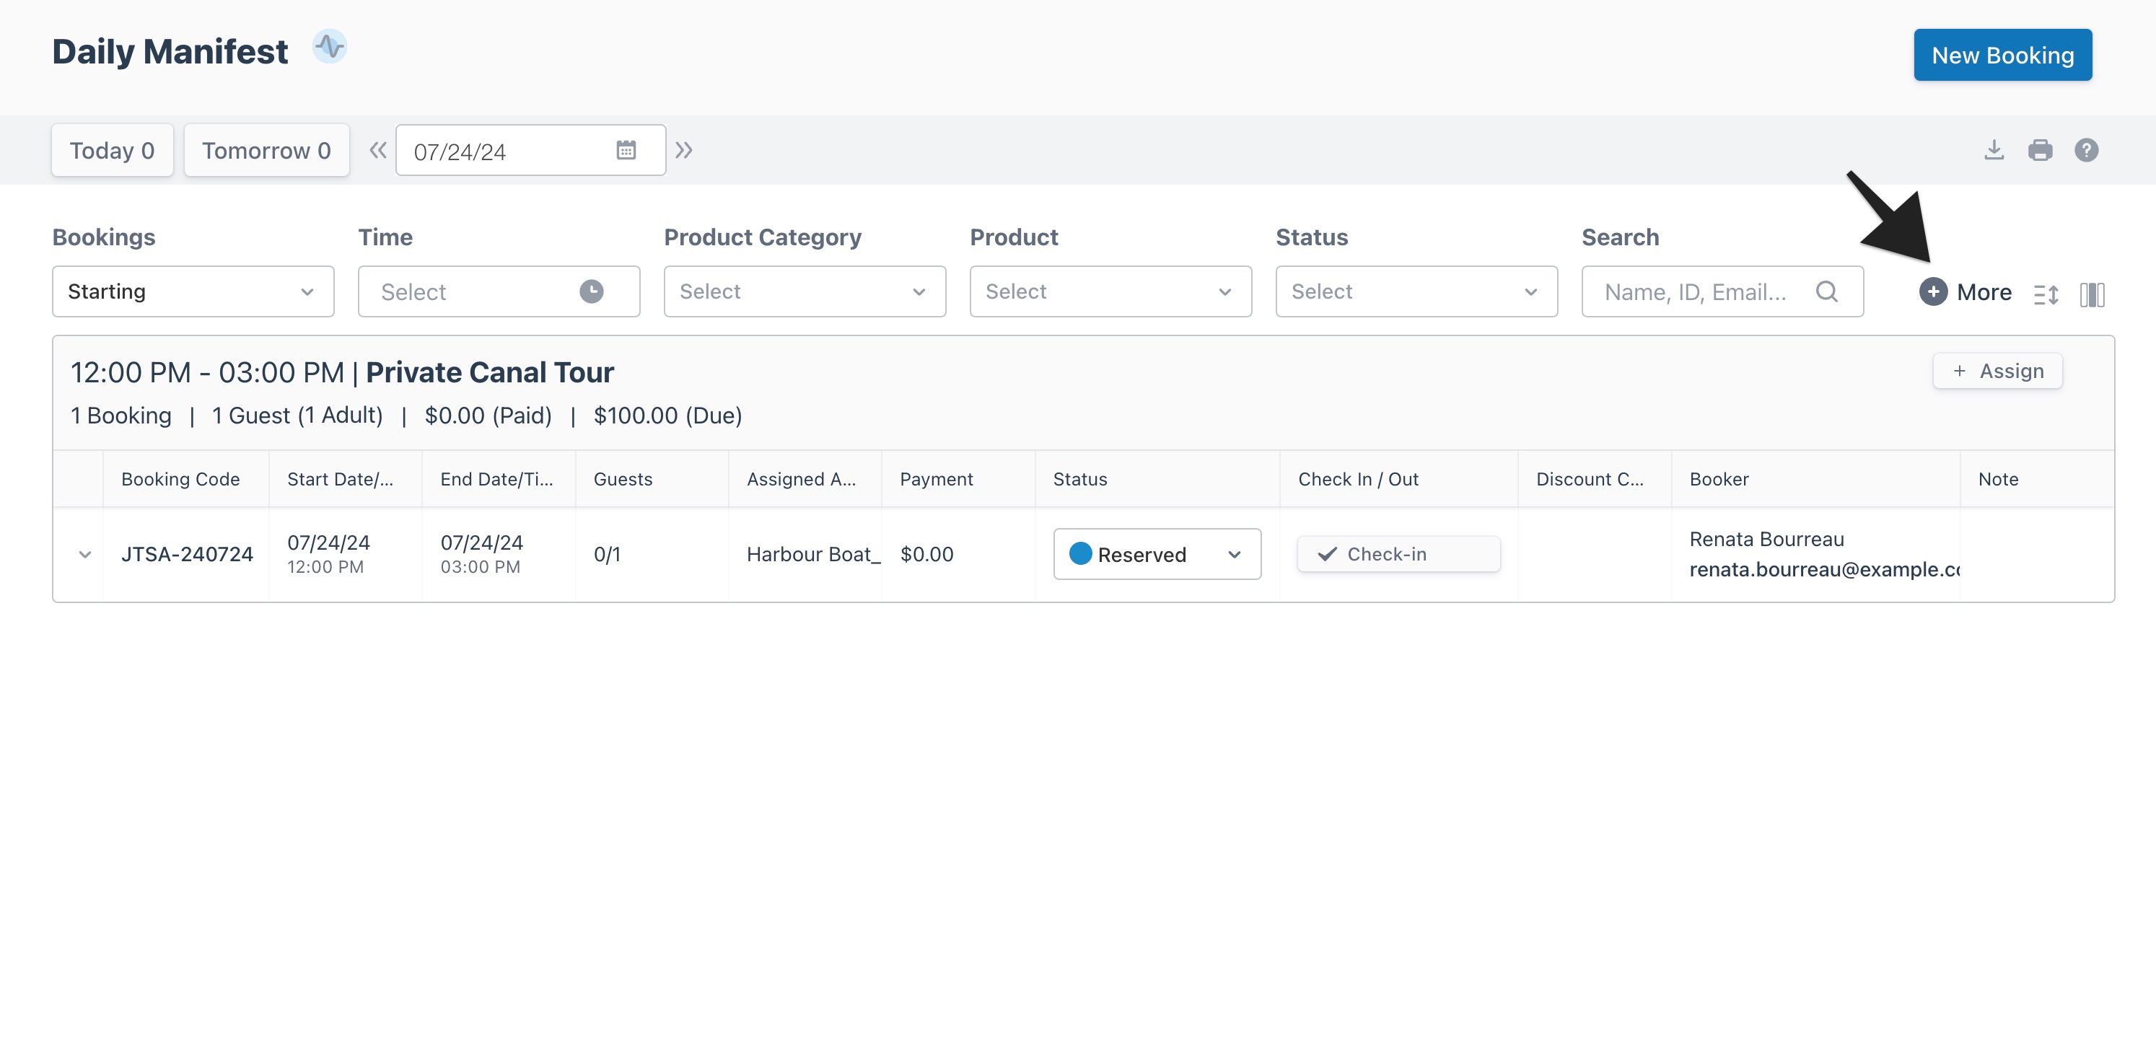2156x1059 pixels.
Task: Open the Reserved status dropdown in the row
Action: tap(1157, 554)
